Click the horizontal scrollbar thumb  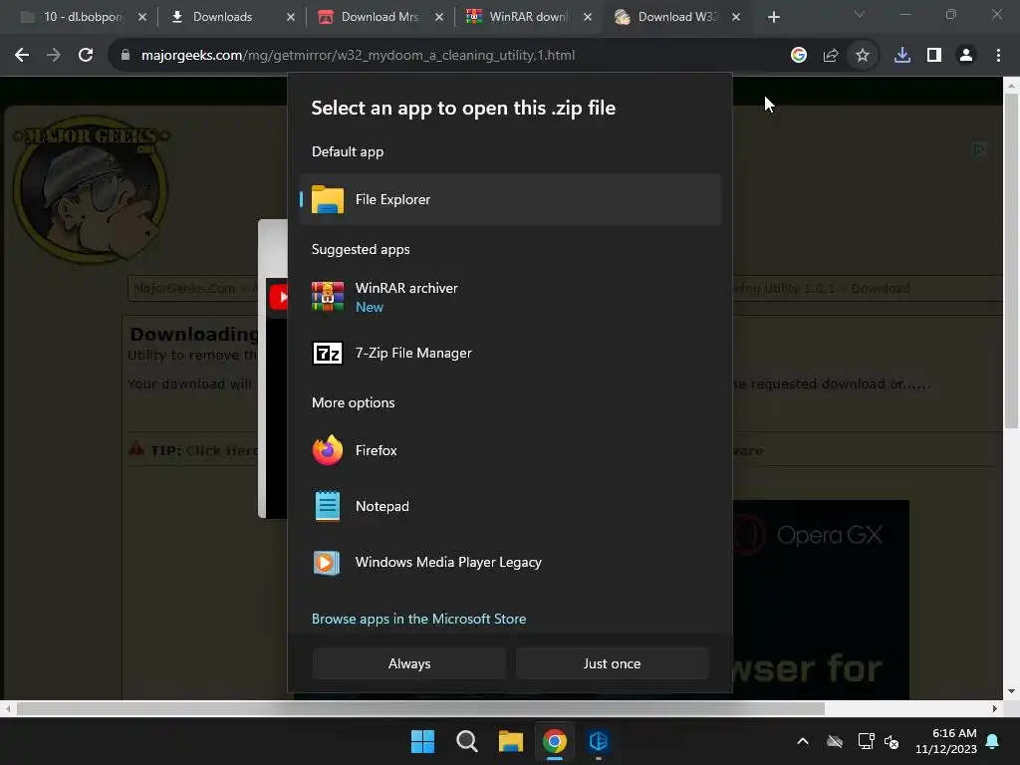[x=420, y=708]
